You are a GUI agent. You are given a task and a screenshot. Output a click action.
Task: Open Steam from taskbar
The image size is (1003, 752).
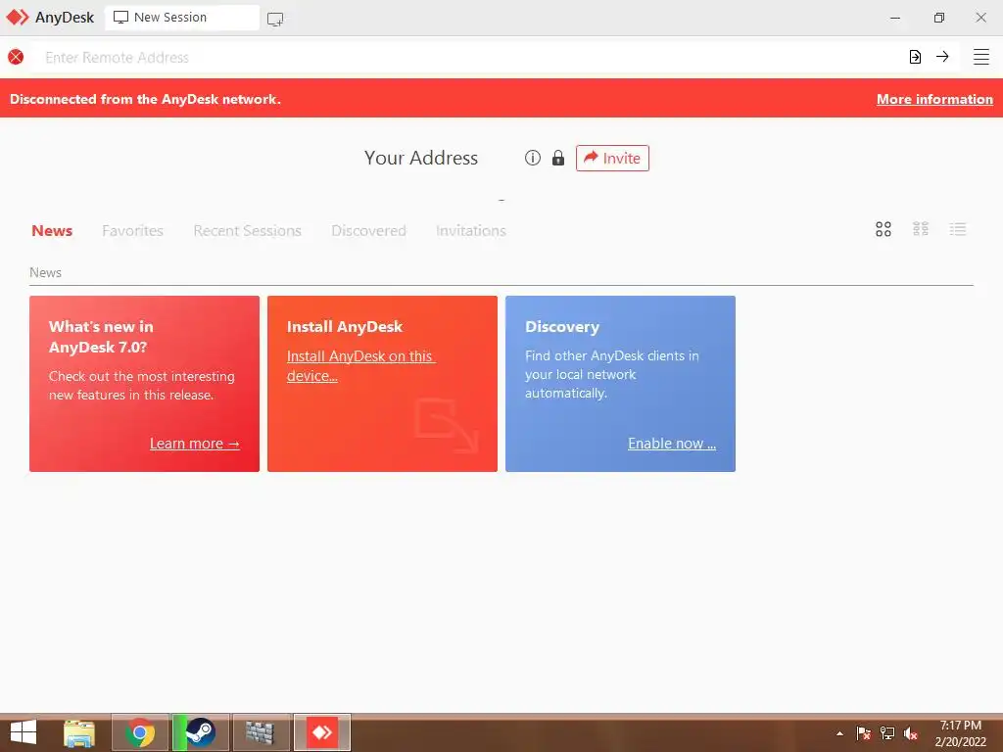click(201, 732)
